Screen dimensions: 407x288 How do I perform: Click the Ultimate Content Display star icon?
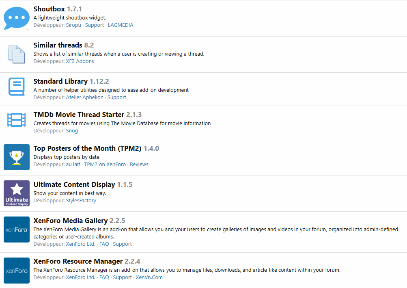pos(17,193)
